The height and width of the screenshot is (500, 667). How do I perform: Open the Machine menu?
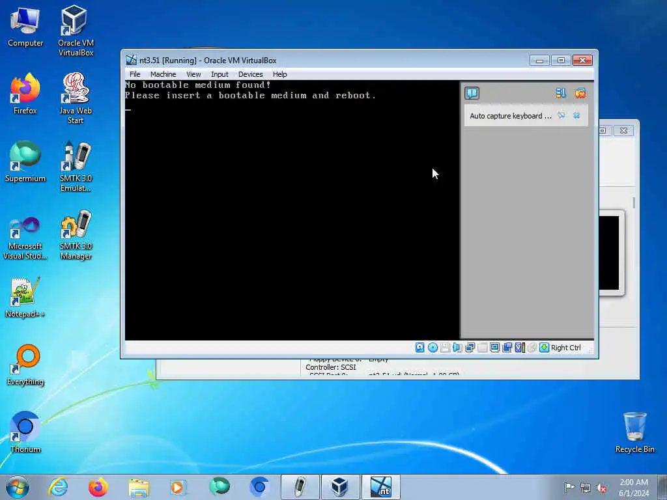(x=163, y=74)
